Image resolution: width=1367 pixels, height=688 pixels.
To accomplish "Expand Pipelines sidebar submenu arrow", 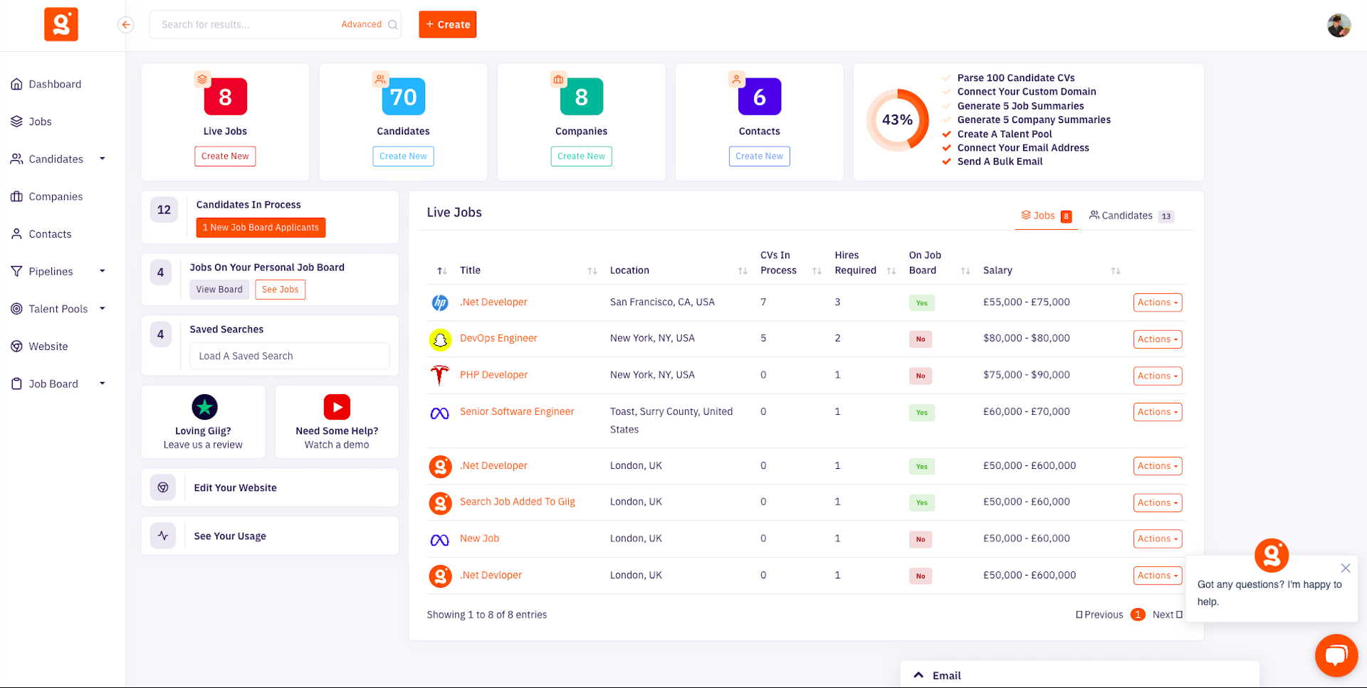I will pos(103,271).
